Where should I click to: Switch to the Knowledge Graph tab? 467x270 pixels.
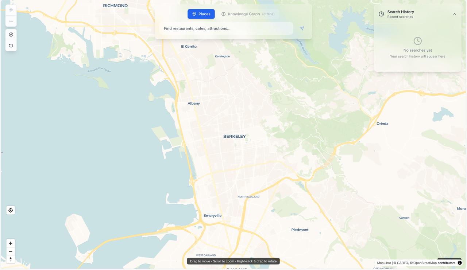point(248,14)
